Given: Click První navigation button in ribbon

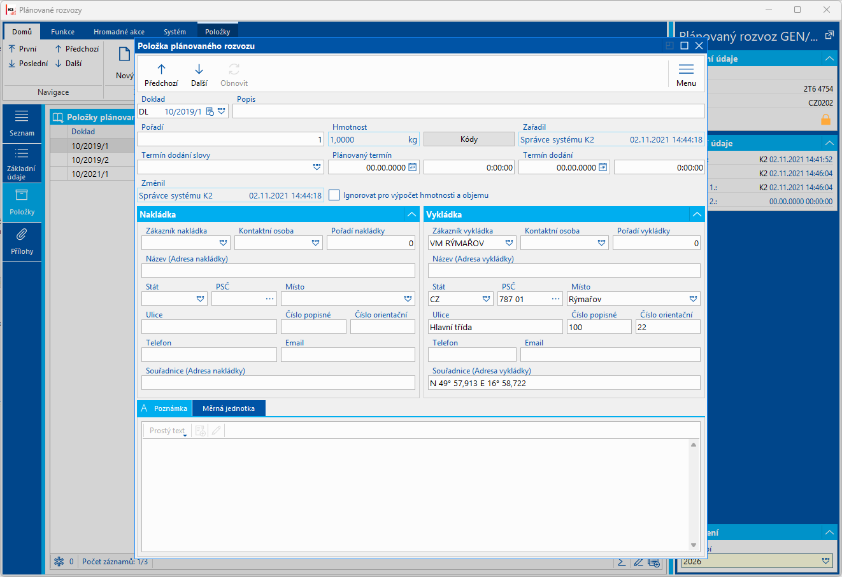Looking at the screenshot, I should pyautogui.click(x=22, y=49).
